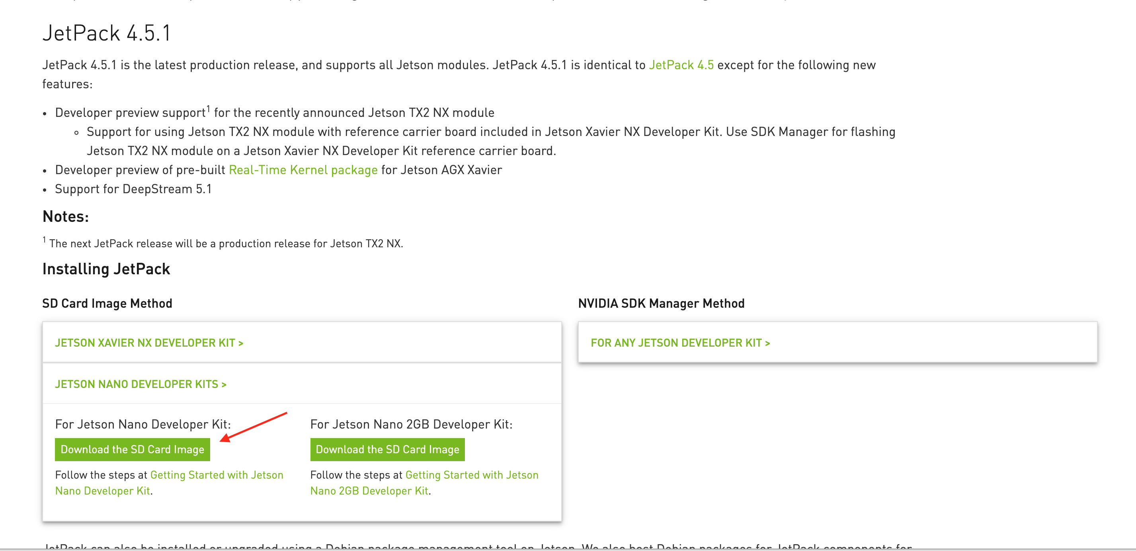This screenshot has height=551, width=1136.
Task: Download the SD Card Image for Jetson Nano 2GB
Action: [x=387, y=449]
